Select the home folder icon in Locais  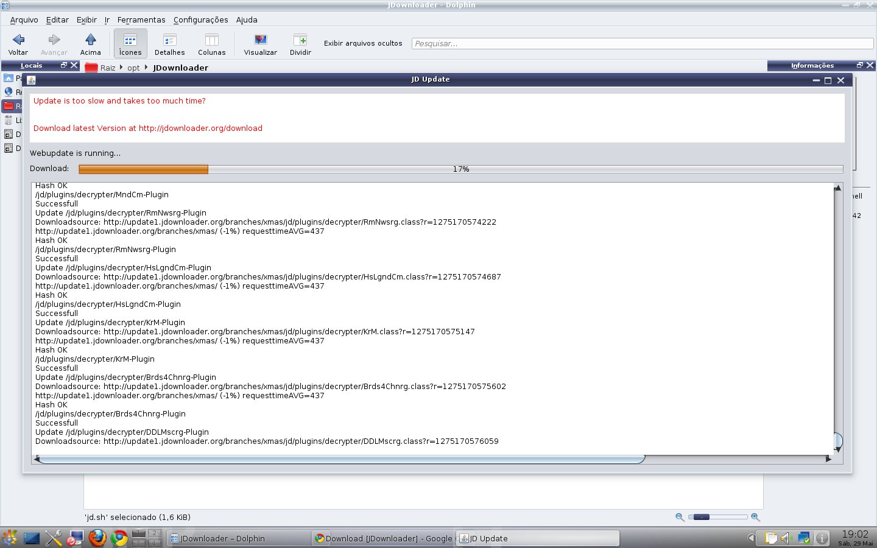coord(9,78)
